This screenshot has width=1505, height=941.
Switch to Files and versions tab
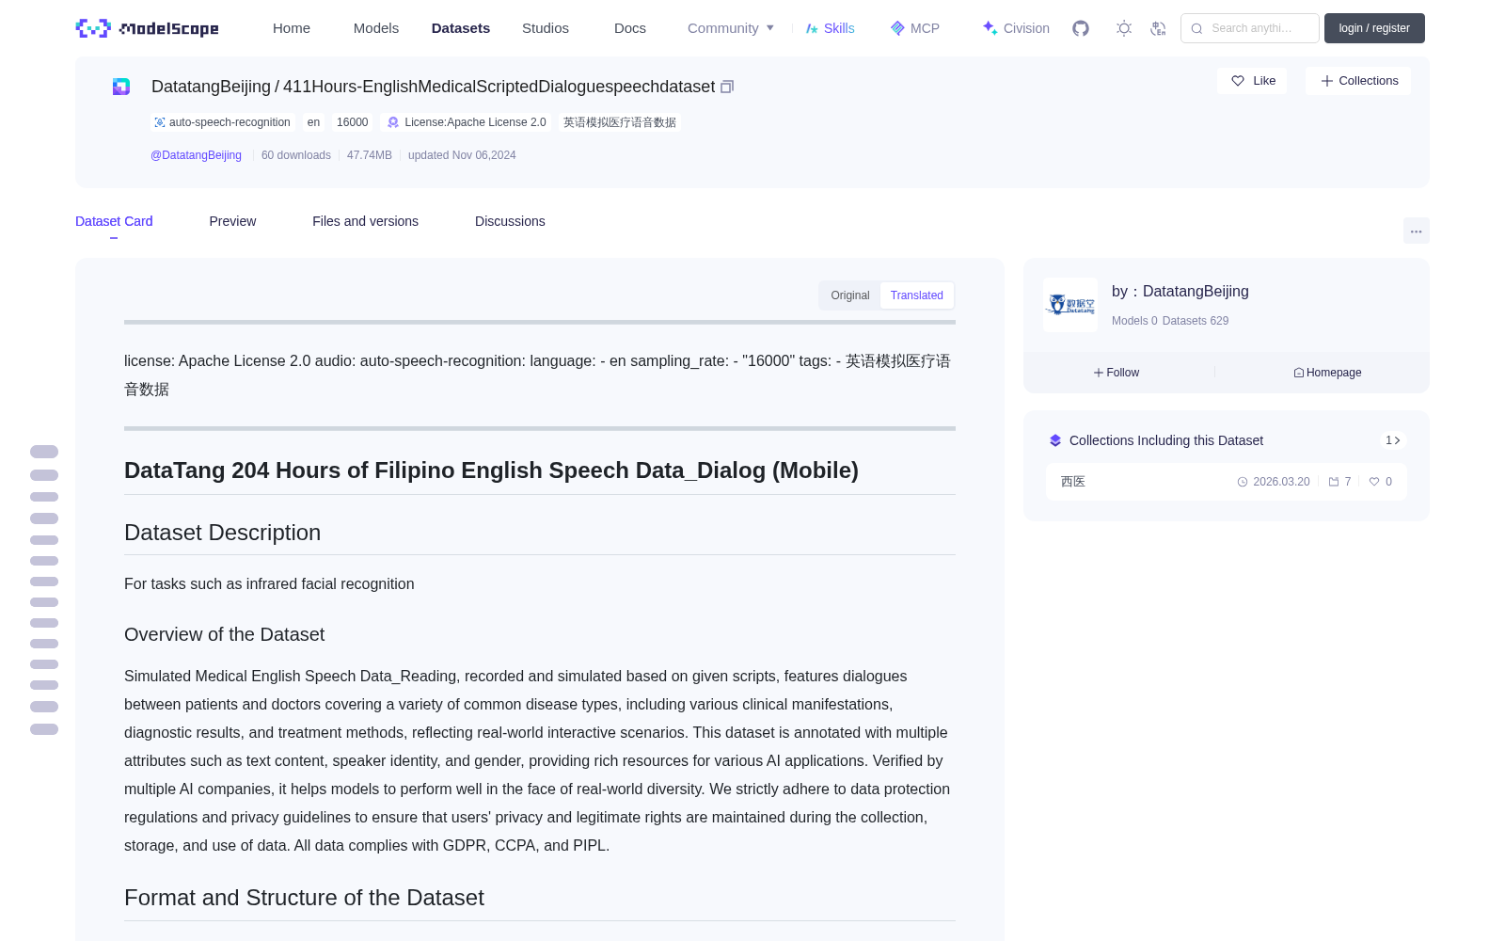click(365, 221)
